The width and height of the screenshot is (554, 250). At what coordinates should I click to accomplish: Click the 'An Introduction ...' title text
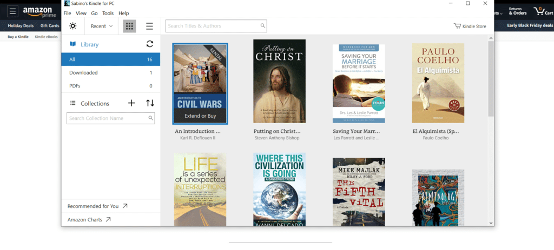click(197, 131)
